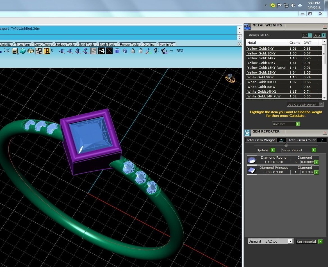Click the blue cylinder solid icon
The image size is (328, 267).
click(x=117, y=51)
